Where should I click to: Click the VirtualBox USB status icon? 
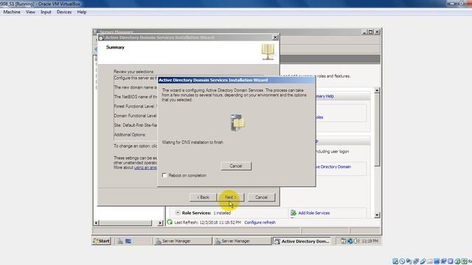point(423,261)
